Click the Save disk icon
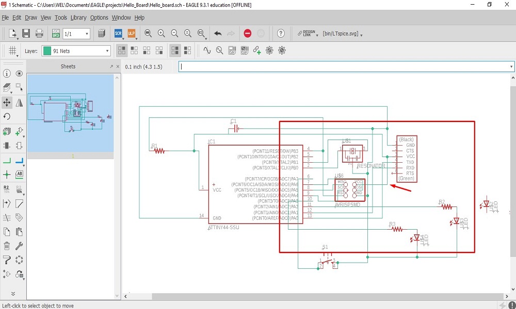Screen dimensions: 516x309 26,33
